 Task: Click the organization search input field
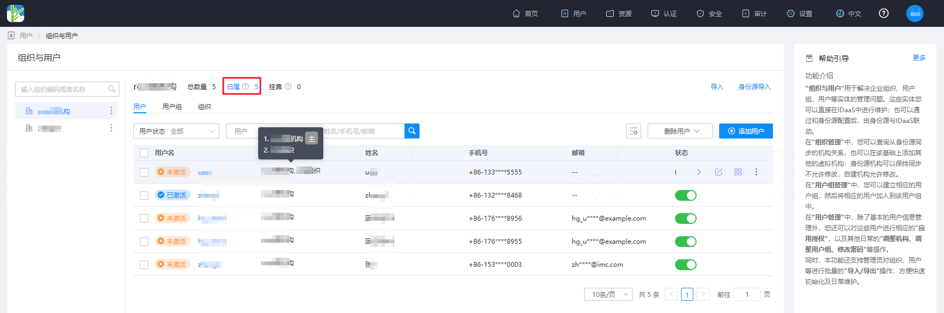click(x=67, y=89)
